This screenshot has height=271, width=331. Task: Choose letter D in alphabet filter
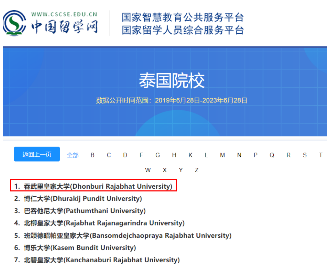125,155
